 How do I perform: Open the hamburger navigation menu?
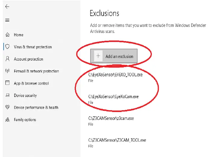(7, 20)
